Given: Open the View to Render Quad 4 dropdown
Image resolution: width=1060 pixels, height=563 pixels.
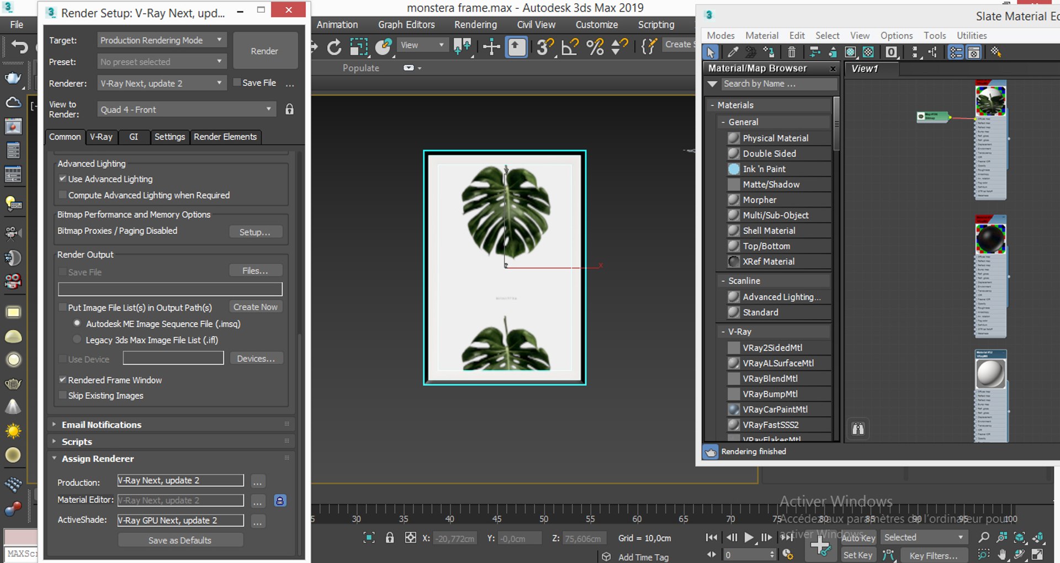Looking at the screenshot, I should (187, 109).
